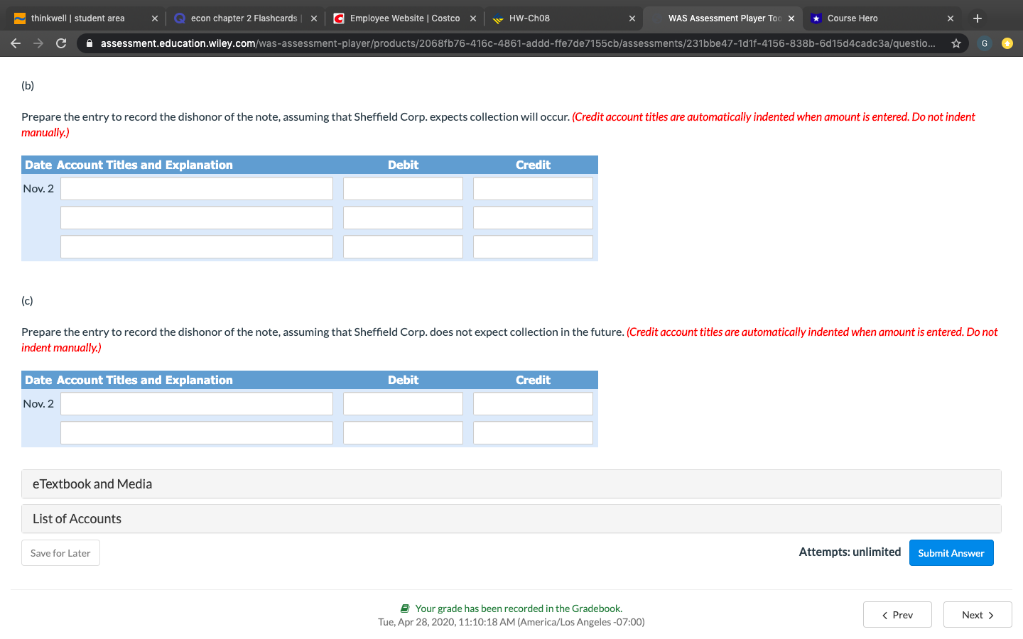Go to next question with Next
The height and width of the screenshot is (639, 1023).
tap(978, 615)
